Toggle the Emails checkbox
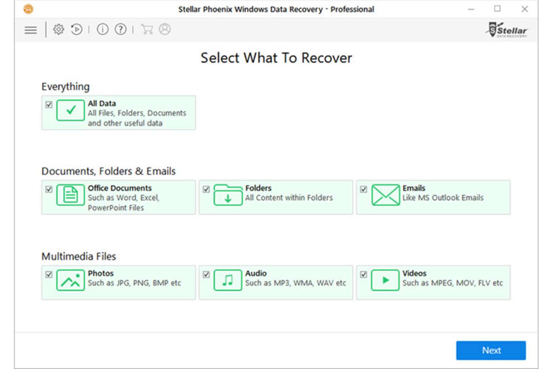554x369 pixels. [x=364, y=189]
